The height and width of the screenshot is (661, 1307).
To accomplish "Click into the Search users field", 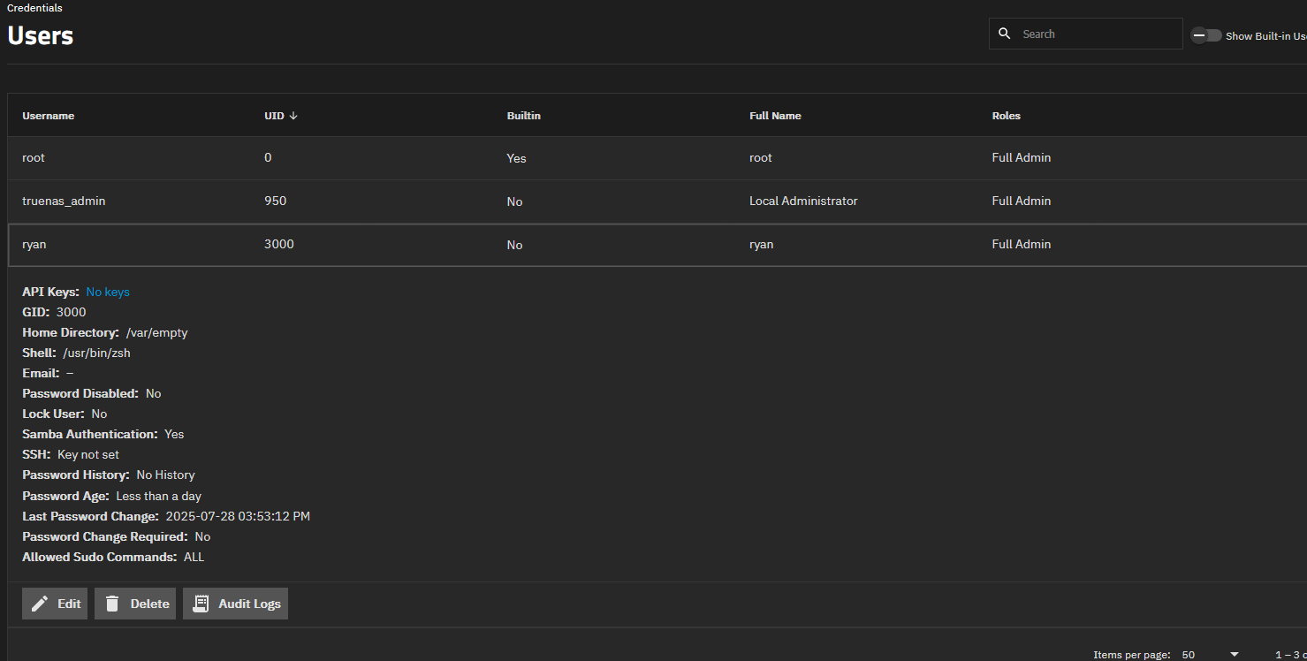I will coord(1096,34).
